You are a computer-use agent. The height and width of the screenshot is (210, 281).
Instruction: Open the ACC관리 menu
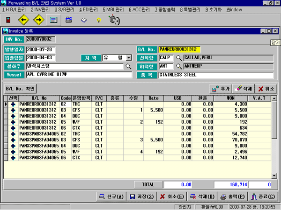139,10
